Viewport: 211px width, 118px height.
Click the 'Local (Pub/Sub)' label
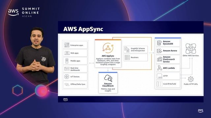[x=169, y=84]
